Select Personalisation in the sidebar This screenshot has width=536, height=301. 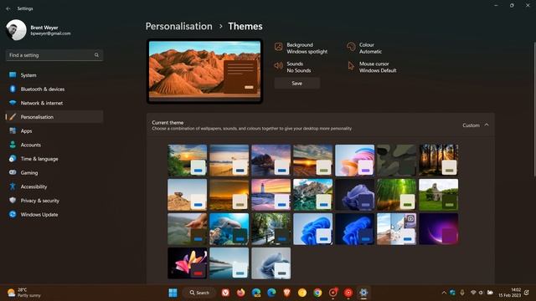tap(54, 117)
